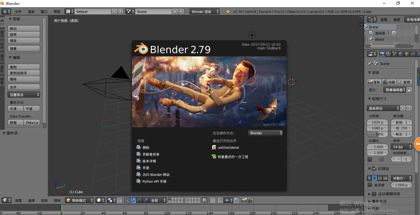Image resolution: width=420 pixels, height=215 pixels.
Task: Select the scale manipulator icon
Action: [x=145, y=200]
